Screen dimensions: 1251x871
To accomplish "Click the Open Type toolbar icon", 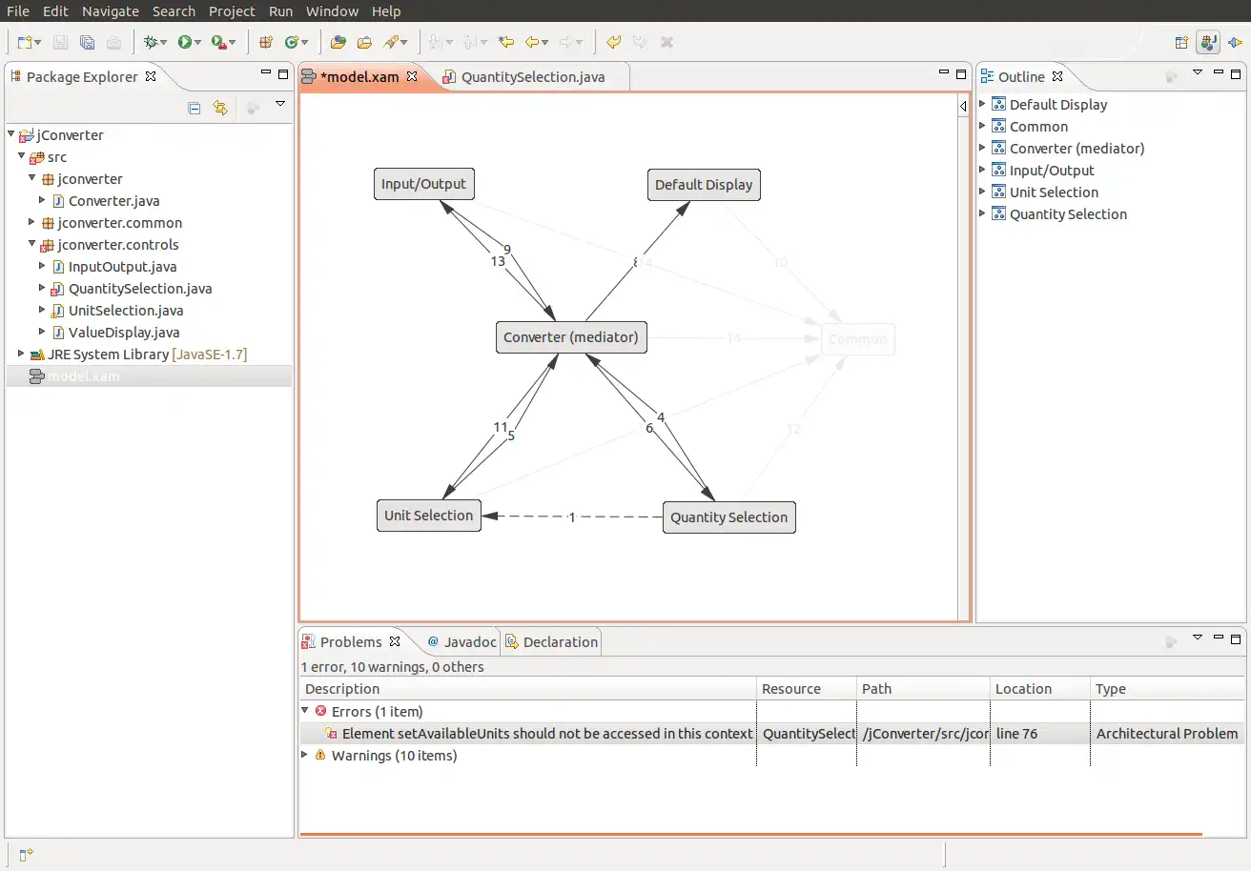I will 338,42.
